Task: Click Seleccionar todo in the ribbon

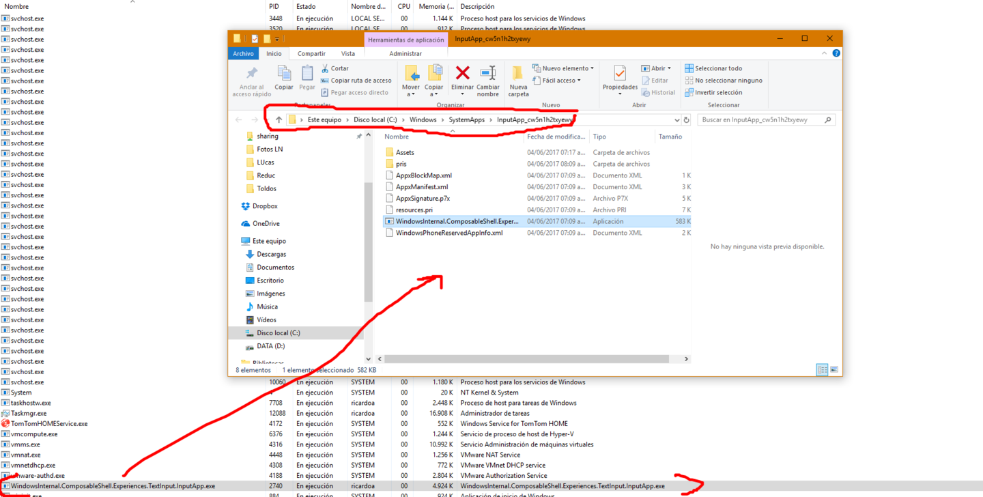Action: coord(717,68)
